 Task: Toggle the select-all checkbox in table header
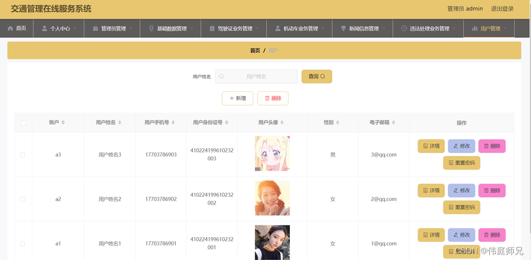(x=23, y=123)
